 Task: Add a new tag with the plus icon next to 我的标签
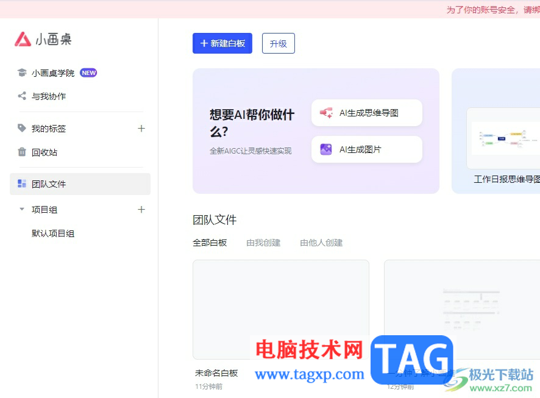click(141, 129)
